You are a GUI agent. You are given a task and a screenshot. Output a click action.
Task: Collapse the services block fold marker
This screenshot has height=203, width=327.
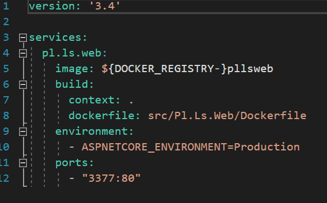tap(23, 38)
